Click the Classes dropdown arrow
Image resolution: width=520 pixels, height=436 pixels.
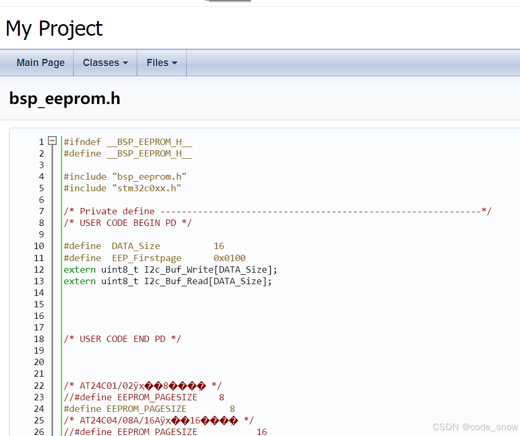point(125,63)
